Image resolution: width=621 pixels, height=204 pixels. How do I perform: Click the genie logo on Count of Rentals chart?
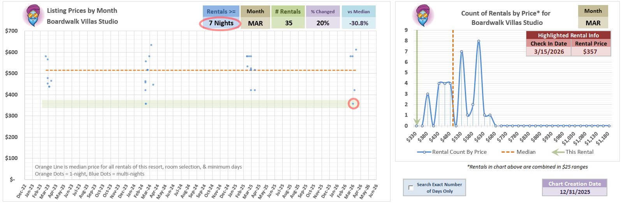coord(423,16)
